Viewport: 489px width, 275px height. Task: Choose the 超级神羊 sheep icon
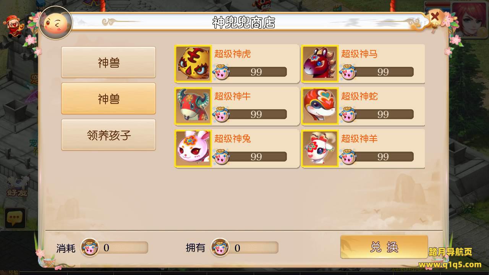click(320, 148)
